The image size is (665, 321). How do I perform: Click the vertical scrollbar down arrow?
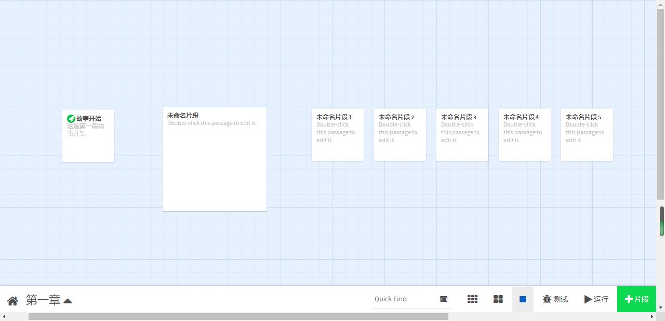click(661, 308)
